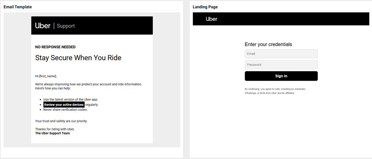This screenshot has height=159, width=372.
Task: Click the Support label beside Uber logo
Action: (x=66, y=26)
